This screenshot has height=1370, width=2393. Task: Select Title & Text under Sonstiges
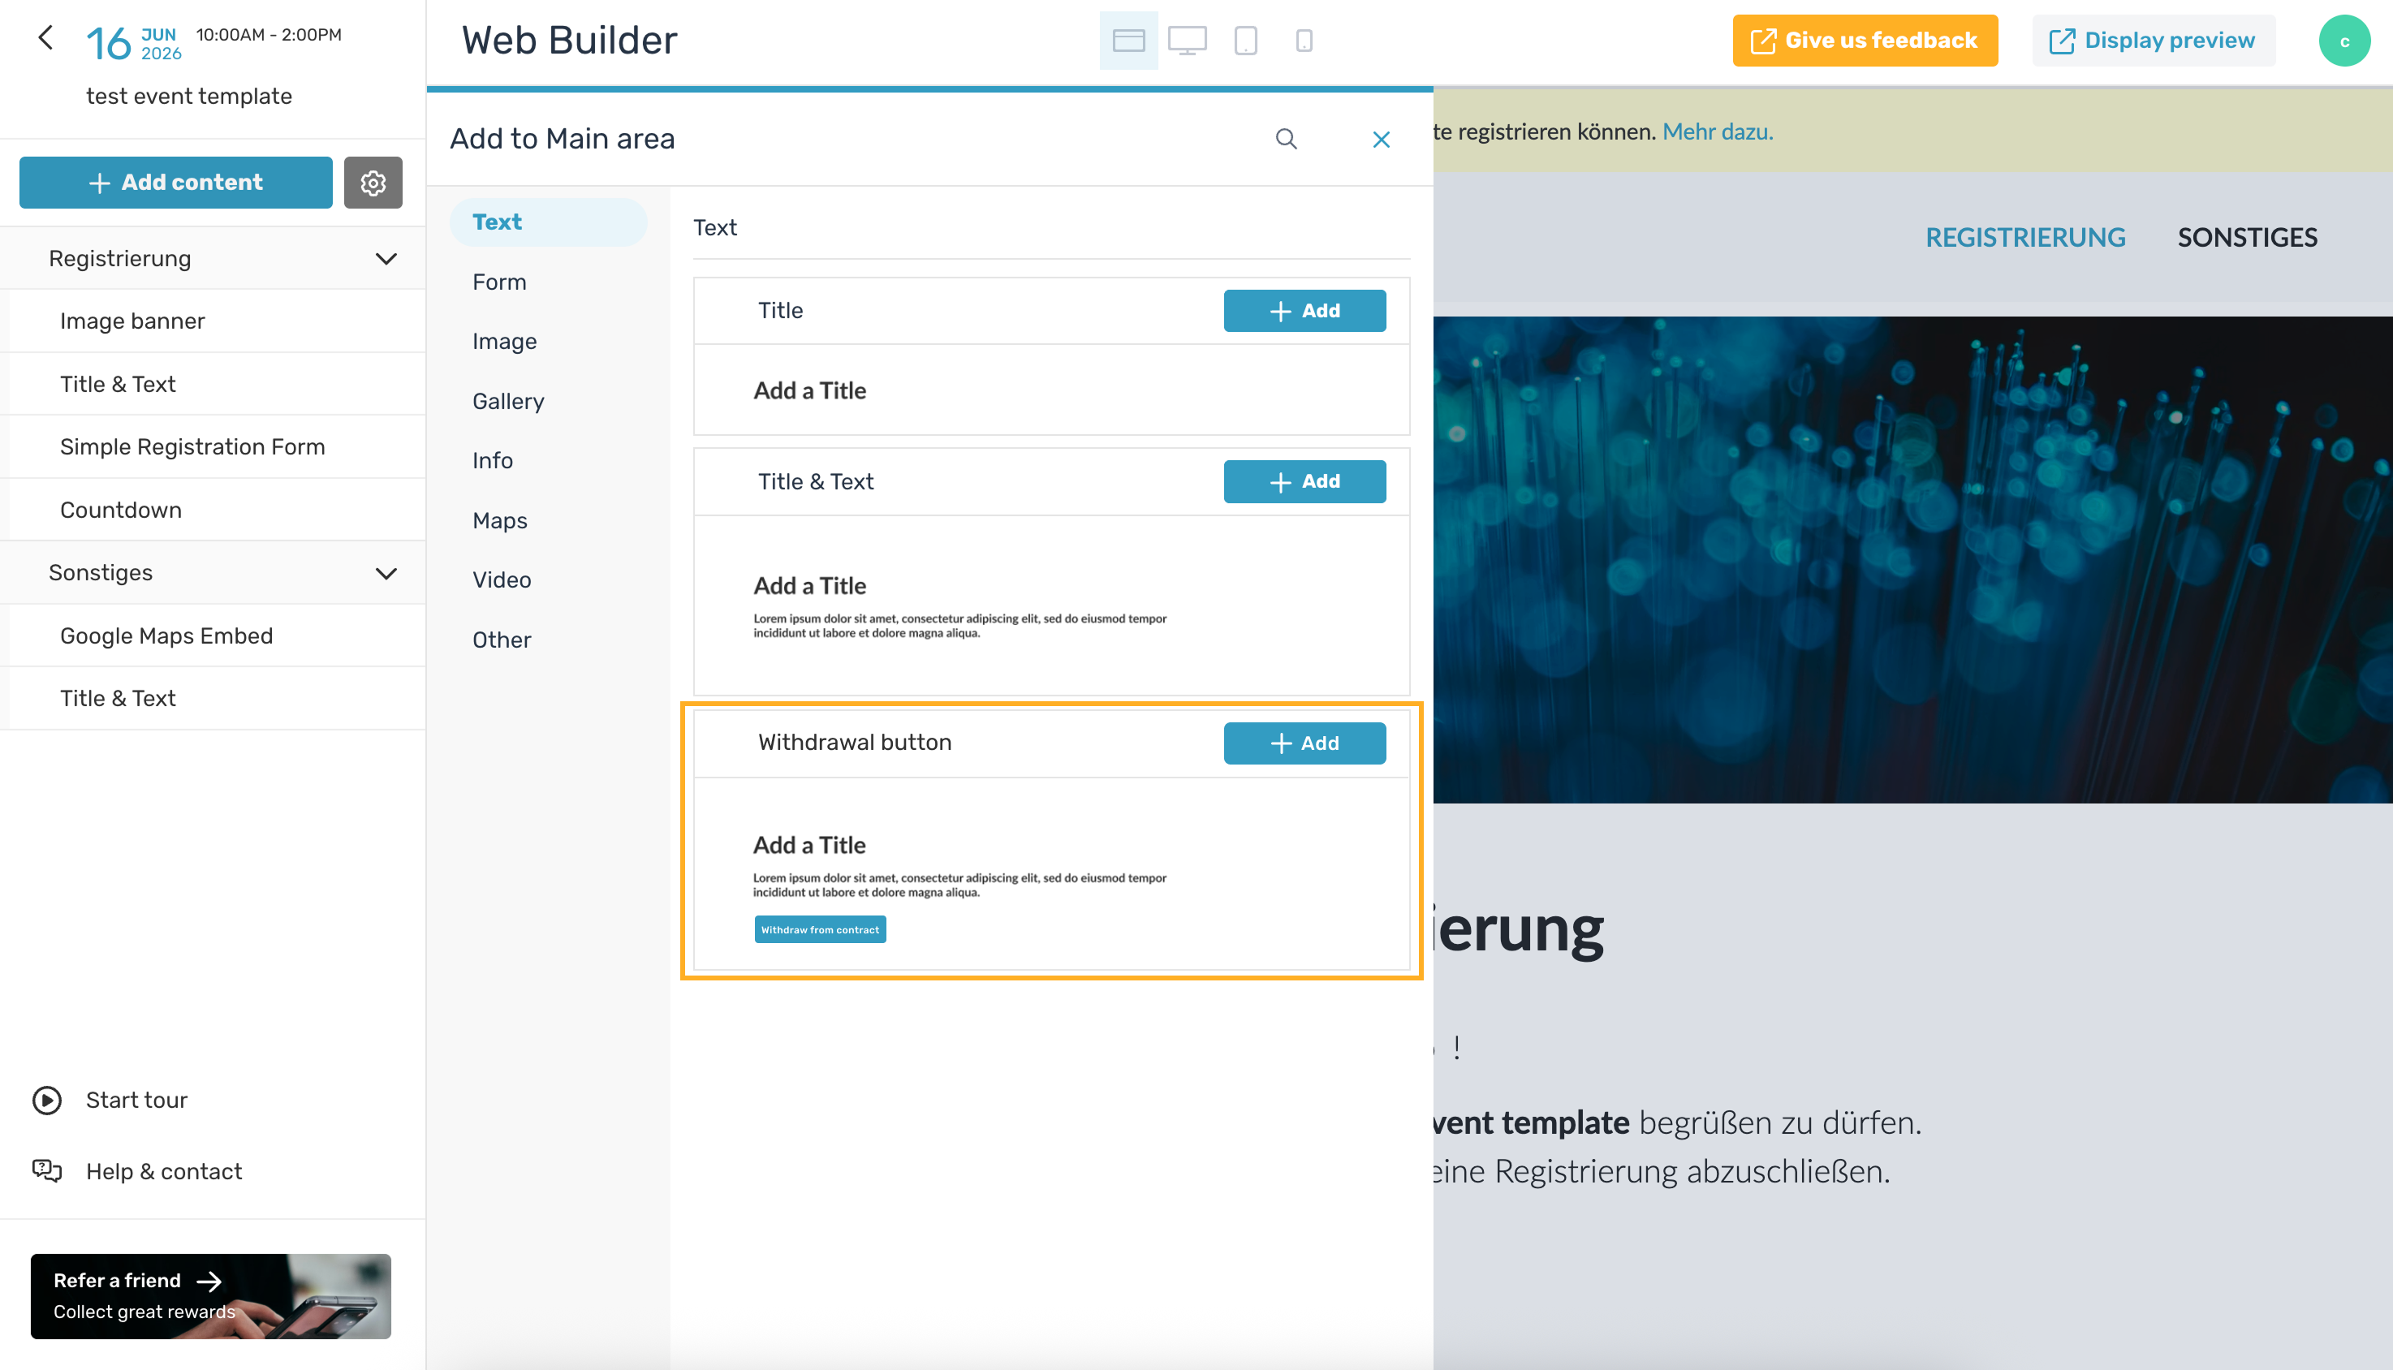click(217, 698)
